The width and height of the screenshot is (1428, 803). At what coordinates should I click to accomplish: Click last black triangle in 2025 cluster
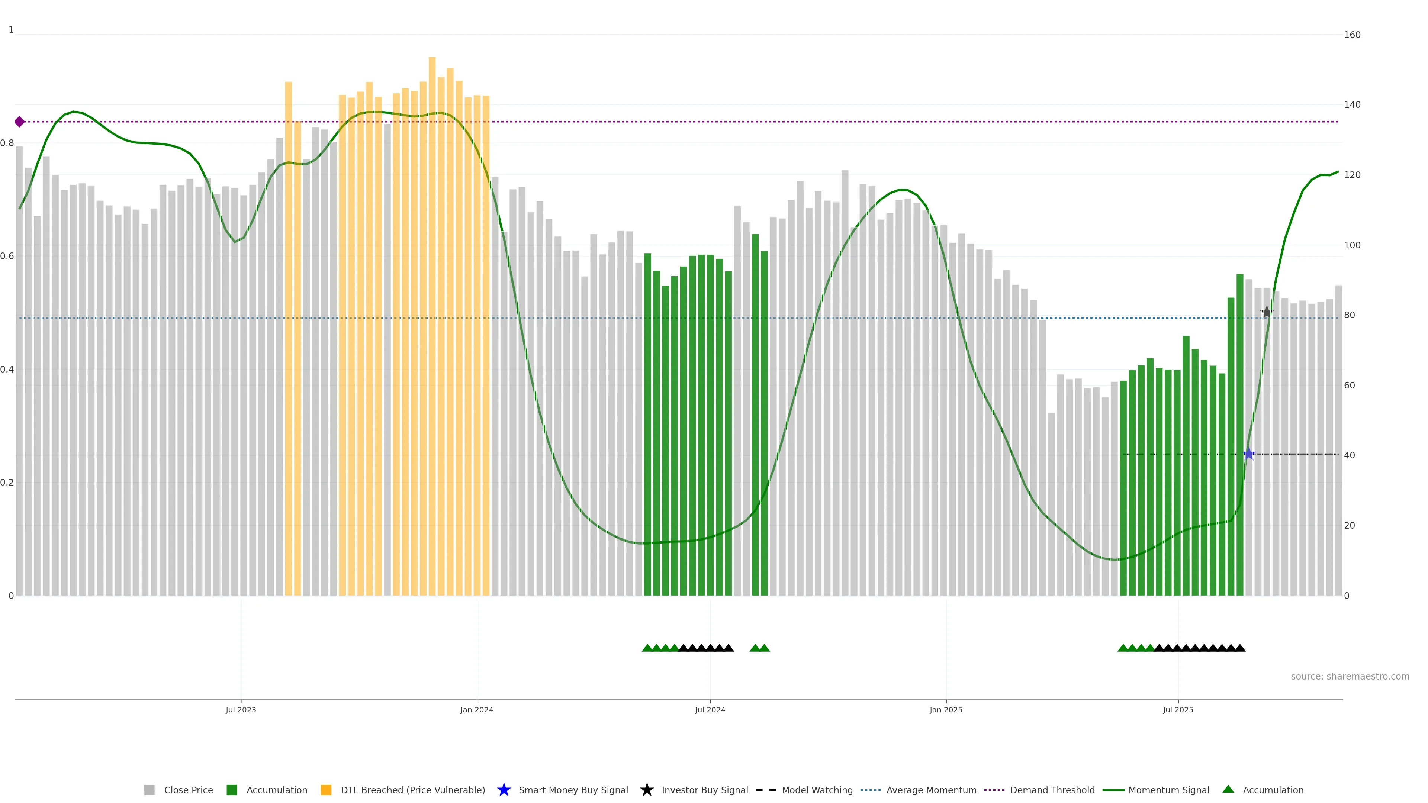click(x=1240, y=648)
